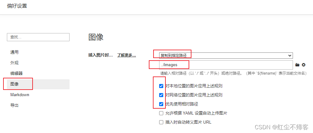Click the 请输入相对路径 hint text

coord(233,73)
